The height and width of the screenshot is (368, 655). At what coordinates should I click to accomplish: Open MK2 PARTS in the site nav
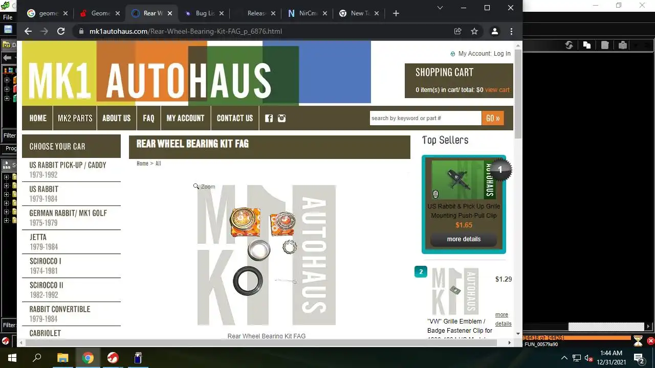(x=75, y=118)
